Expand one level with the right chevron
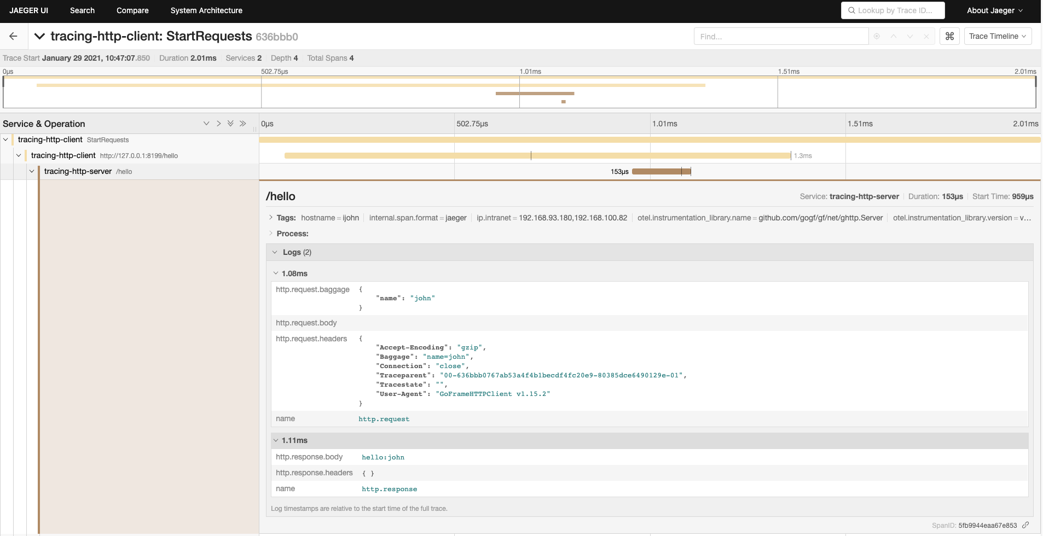Screen dimensions: 1043x536 (218, 124)
